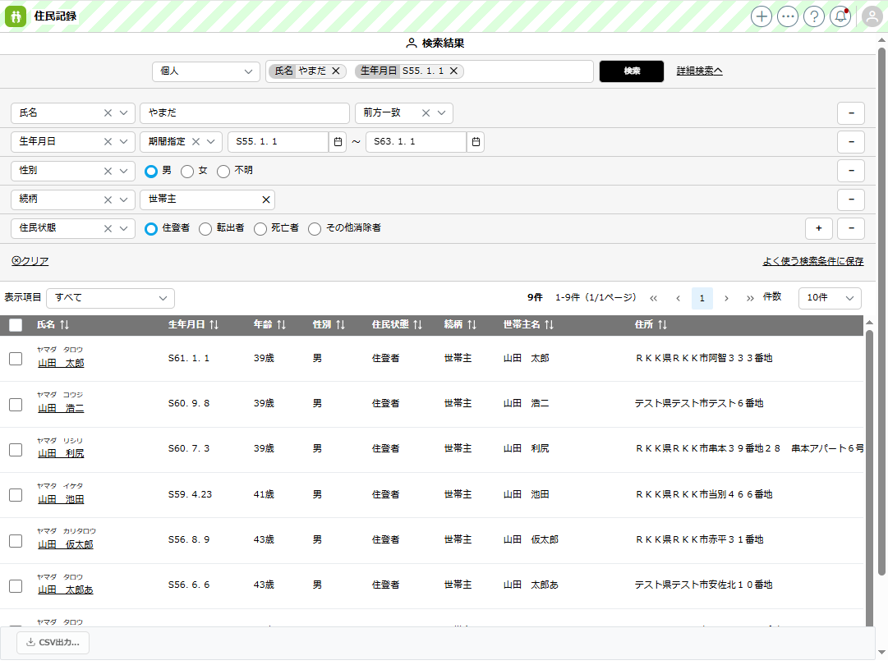
Task: Expand the 続柄 condition dropdown arrow
Action: [123, 199]
